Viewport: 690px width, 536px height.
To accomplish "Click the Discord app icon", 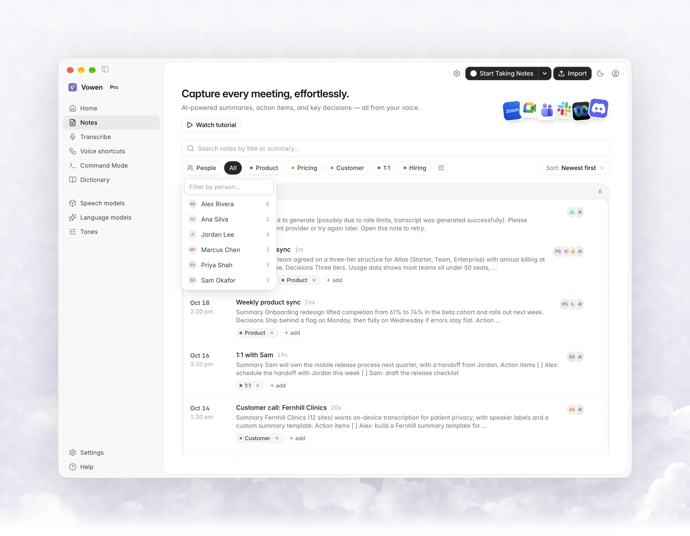I will click(599, 109).
